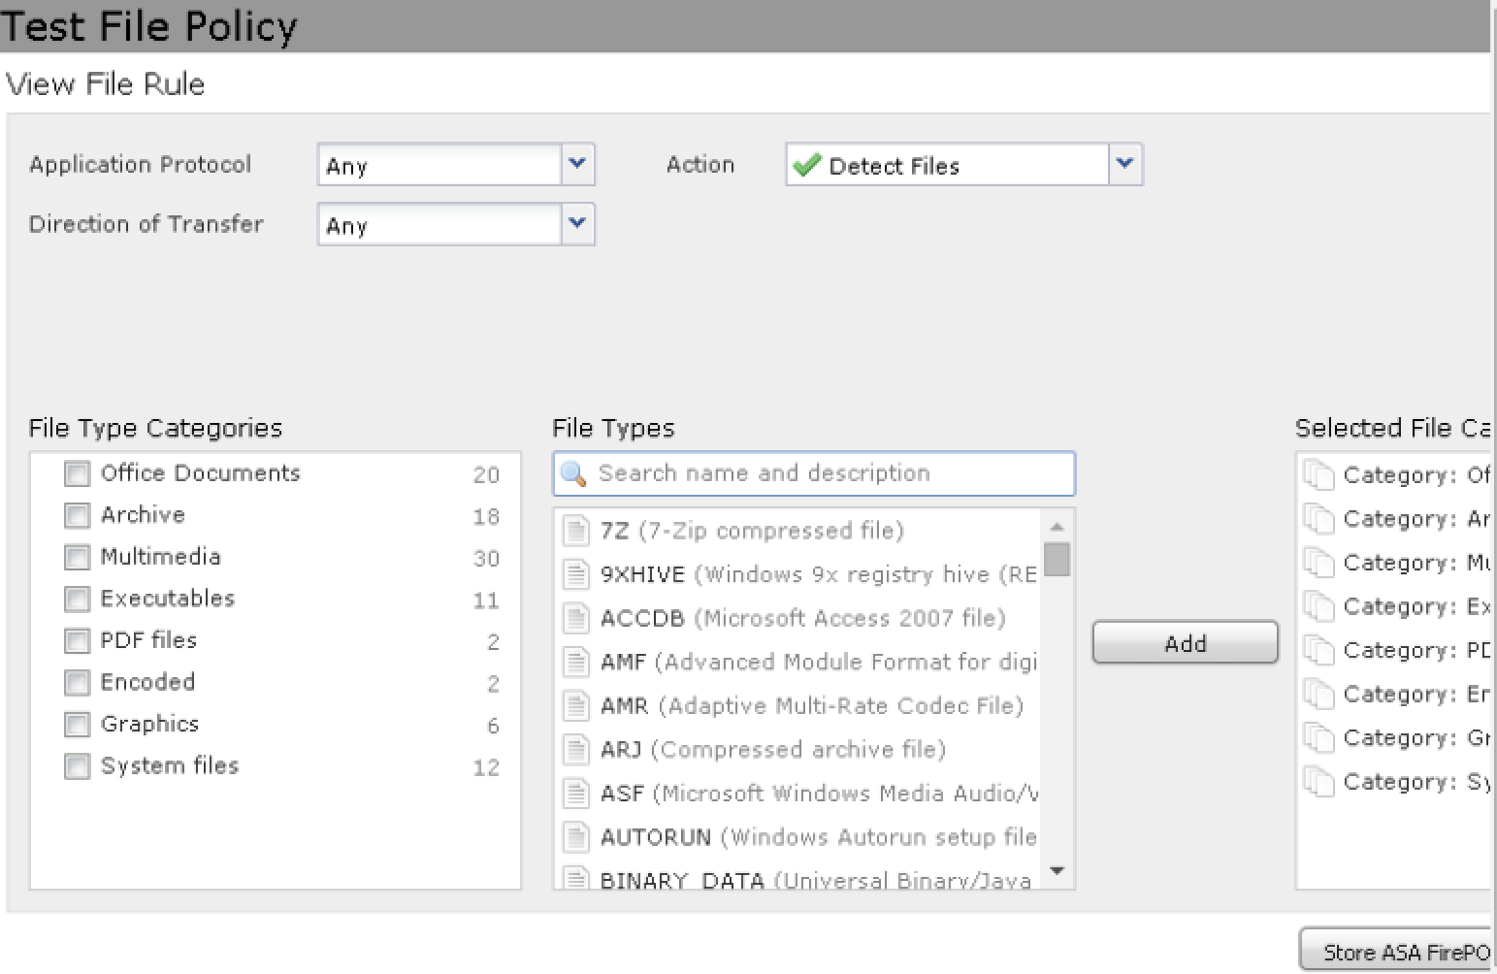
Task: Click the 7Z file type document icon
Action: [x=576, y=531]
